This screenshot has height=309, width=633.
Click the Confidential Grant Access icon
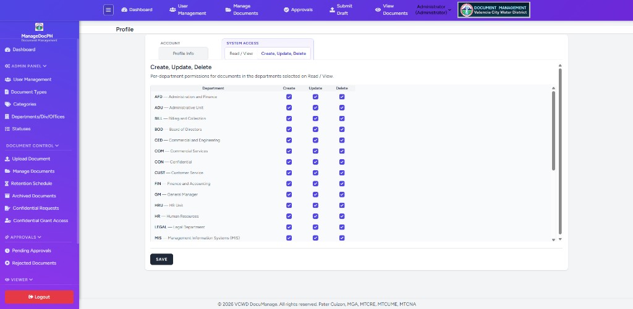click(x=7, y=220)
